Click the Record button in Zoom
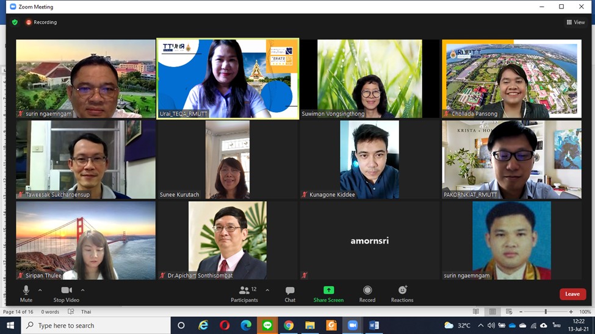 click(x=367, y=294)
